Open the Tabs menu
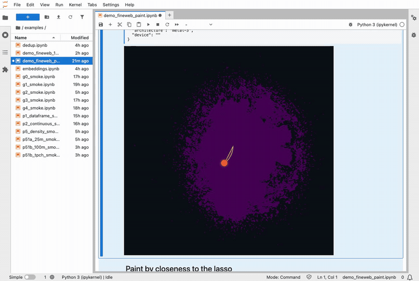 92,5
